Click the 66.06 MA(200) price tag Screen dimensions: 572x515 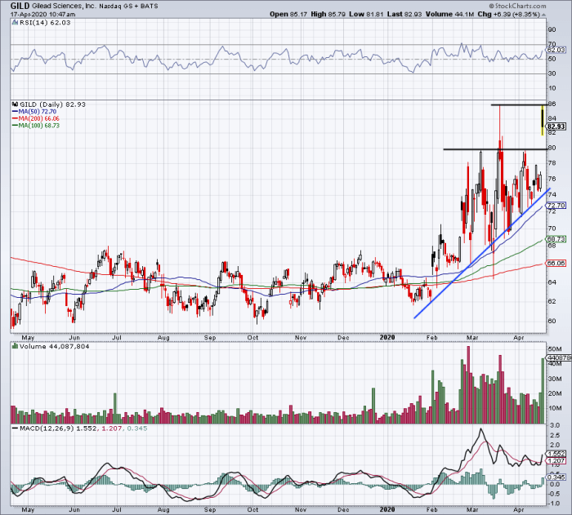point(556,263)
